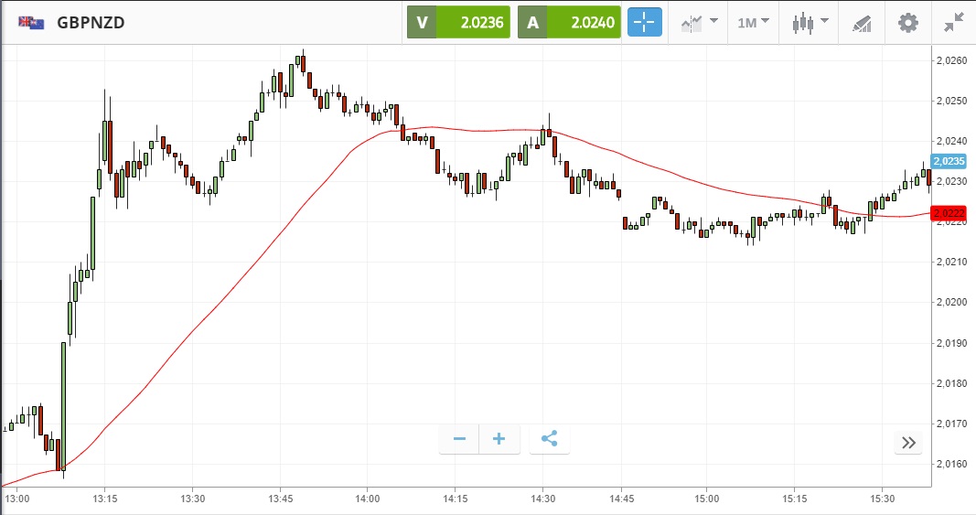This screenshot has width=976, height=515.
Task: Jump to latest with double-chevron button
Action: tap(908, 443)
